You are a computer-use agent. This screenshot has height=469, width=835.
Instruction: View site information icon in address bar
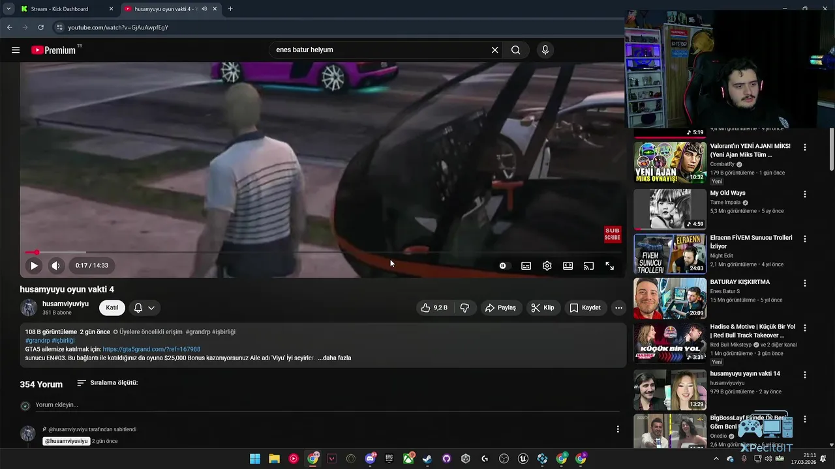59,27
